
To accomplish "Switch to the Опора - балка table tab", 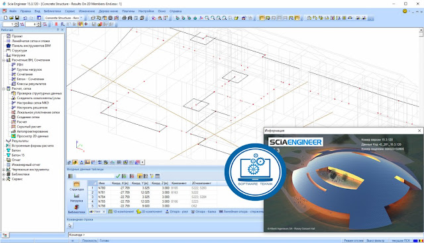I will [203, 212].
